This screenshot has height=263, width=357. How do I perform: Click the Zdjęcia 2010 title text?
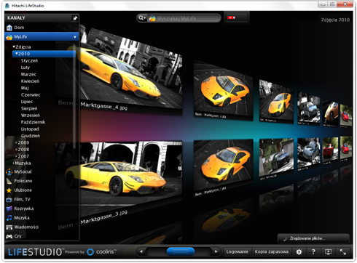(335, 20)
